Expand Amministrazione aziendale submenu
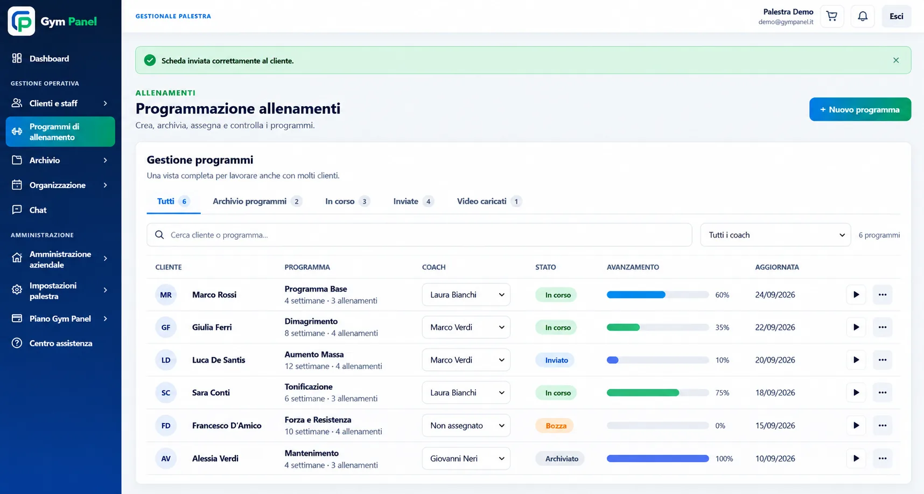 60,259
